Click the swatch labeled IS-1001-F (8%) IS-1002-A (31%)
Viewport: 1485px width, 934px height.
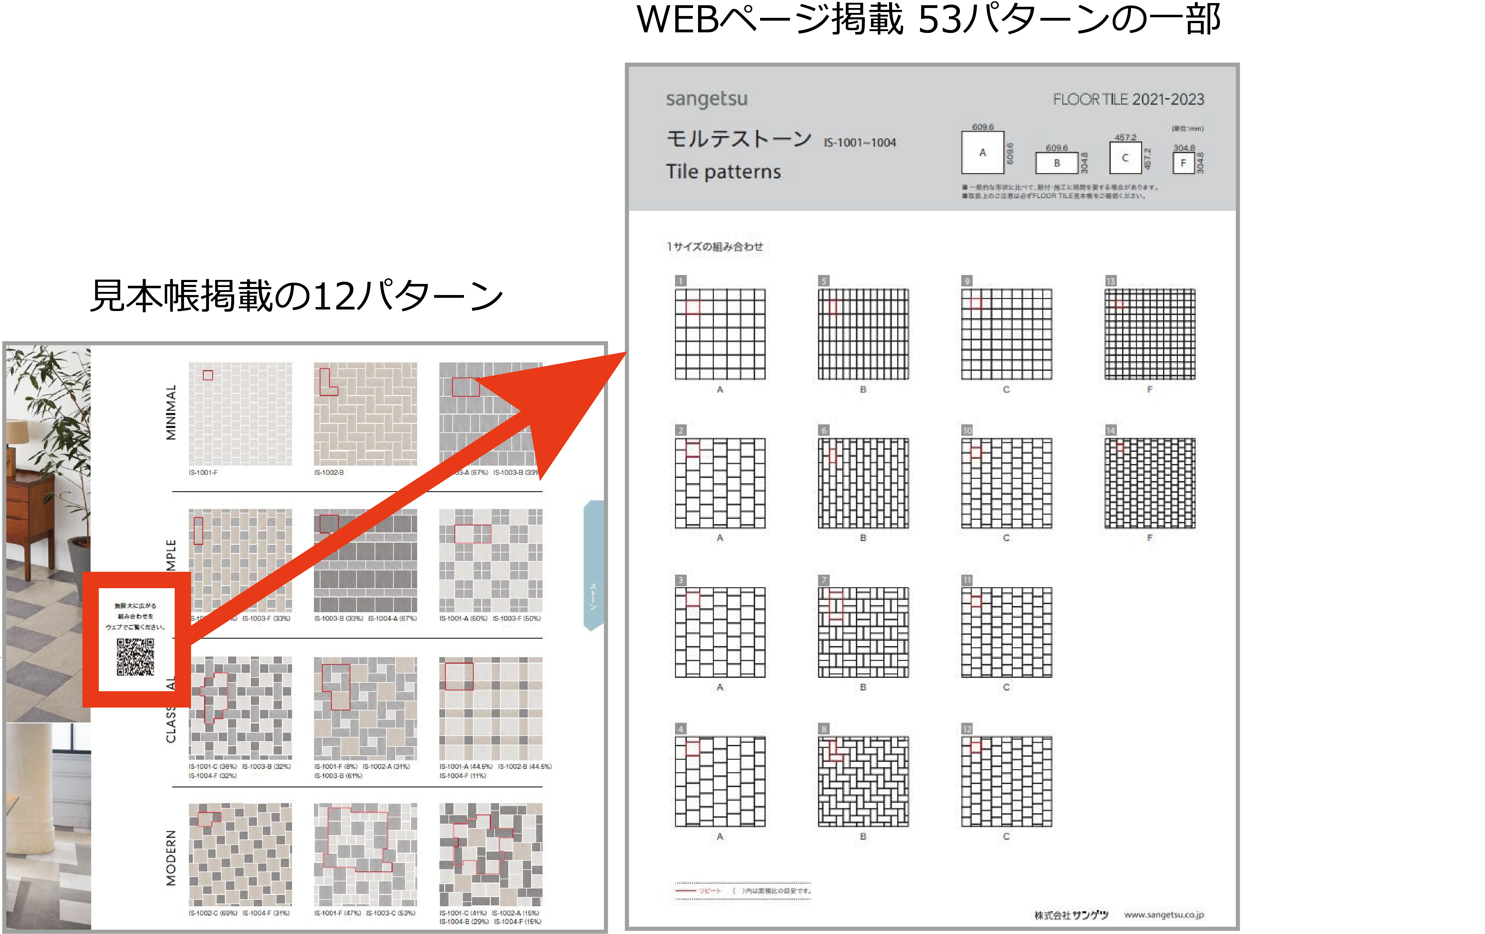[366, 708]
